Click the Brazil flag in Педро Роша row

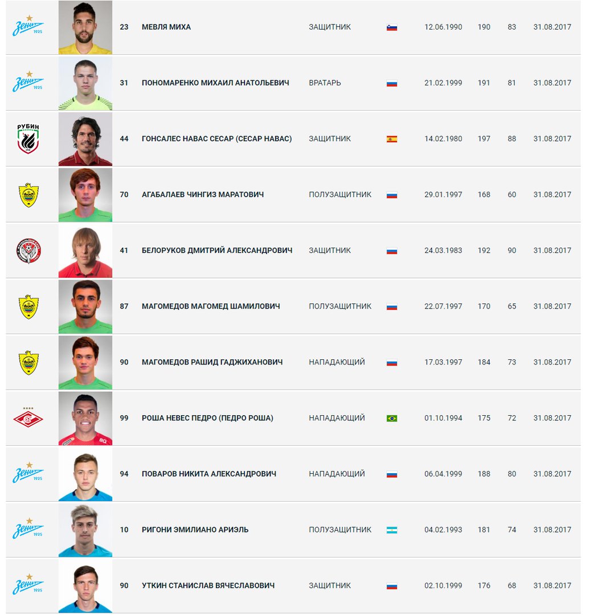(392, 419)
